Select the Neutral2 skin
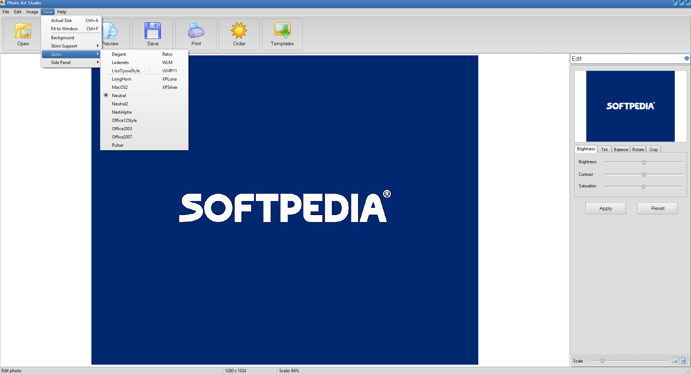691x374 pixels. (x=120, y=104)
